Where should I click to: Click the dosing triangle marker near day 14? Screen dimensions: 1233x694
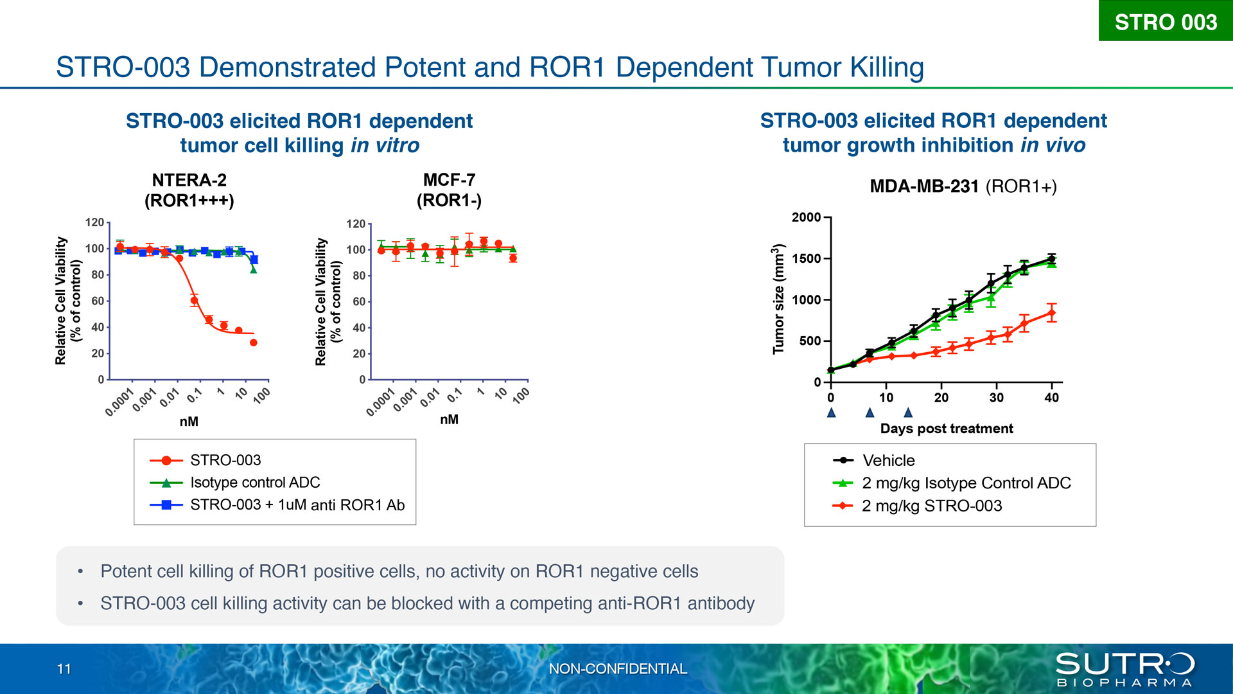click(x=908, y=413)
